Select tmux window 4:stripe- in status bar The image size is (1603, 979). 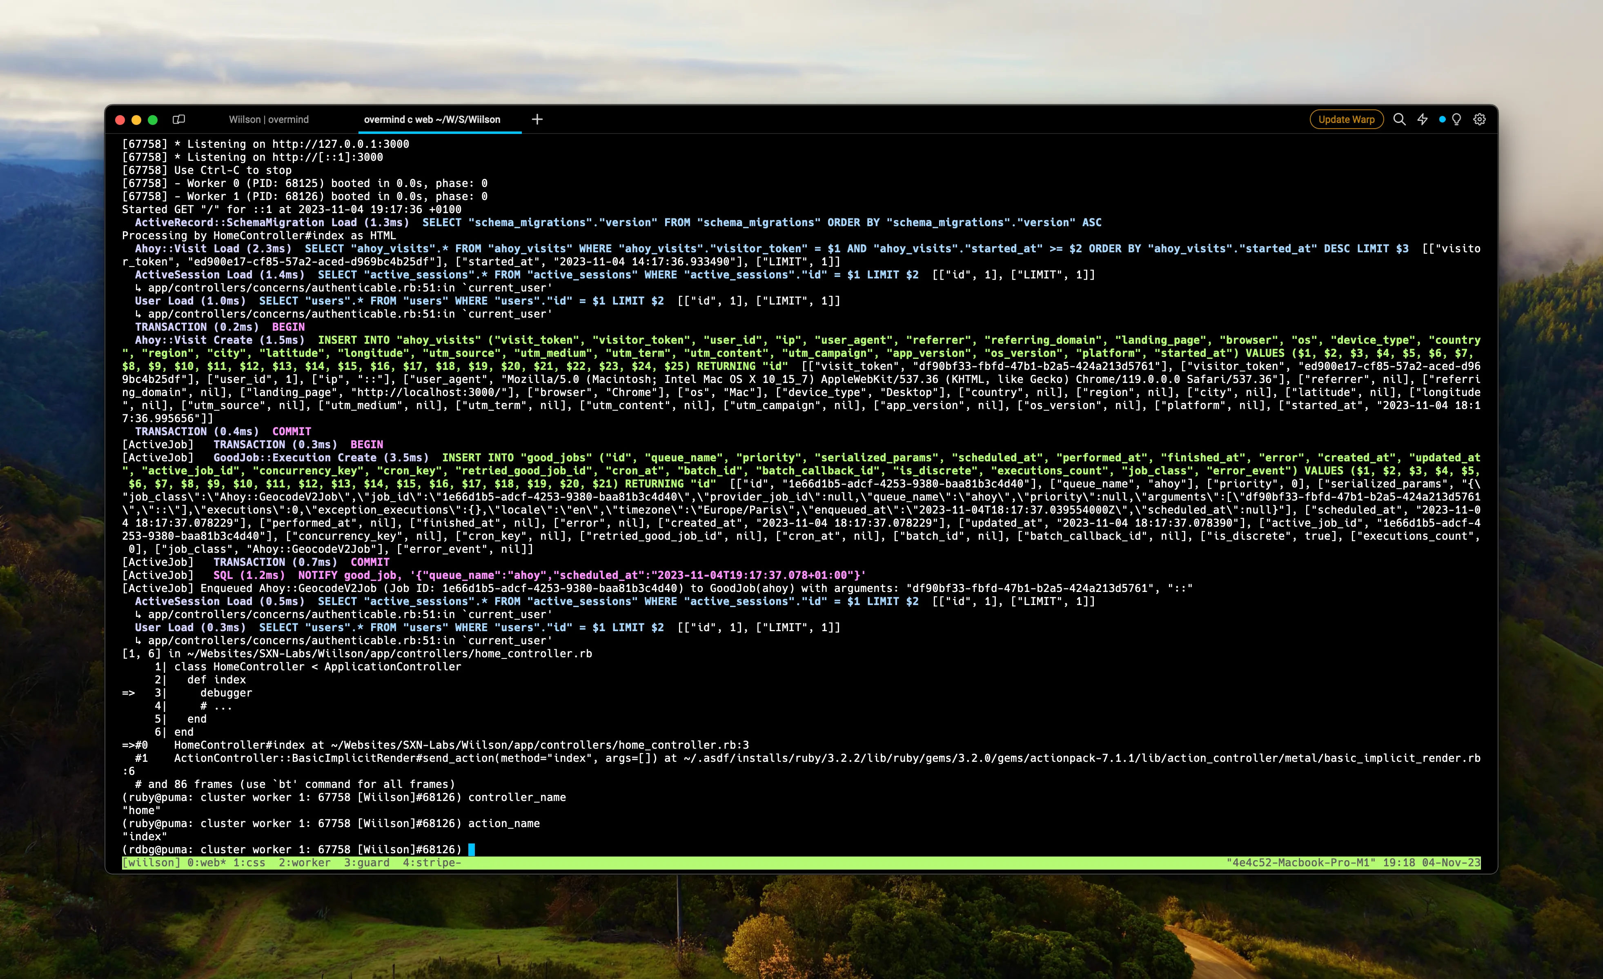432,863
